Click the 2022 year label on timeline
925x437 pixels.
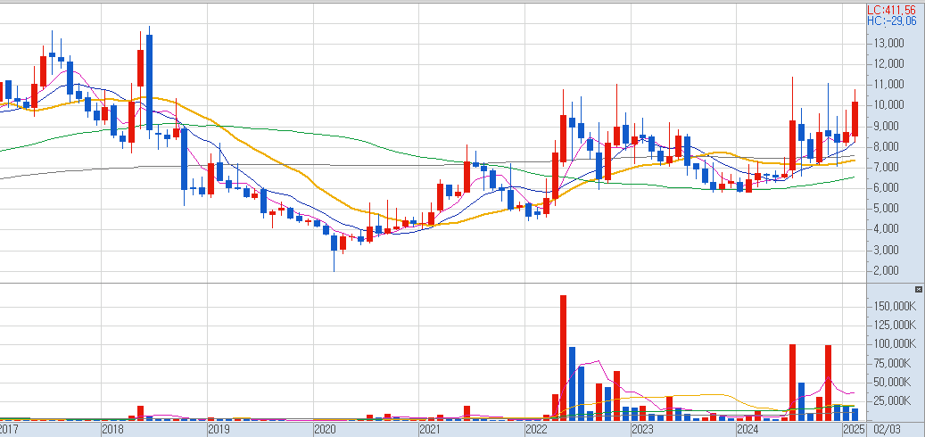(x=536, y=429)
